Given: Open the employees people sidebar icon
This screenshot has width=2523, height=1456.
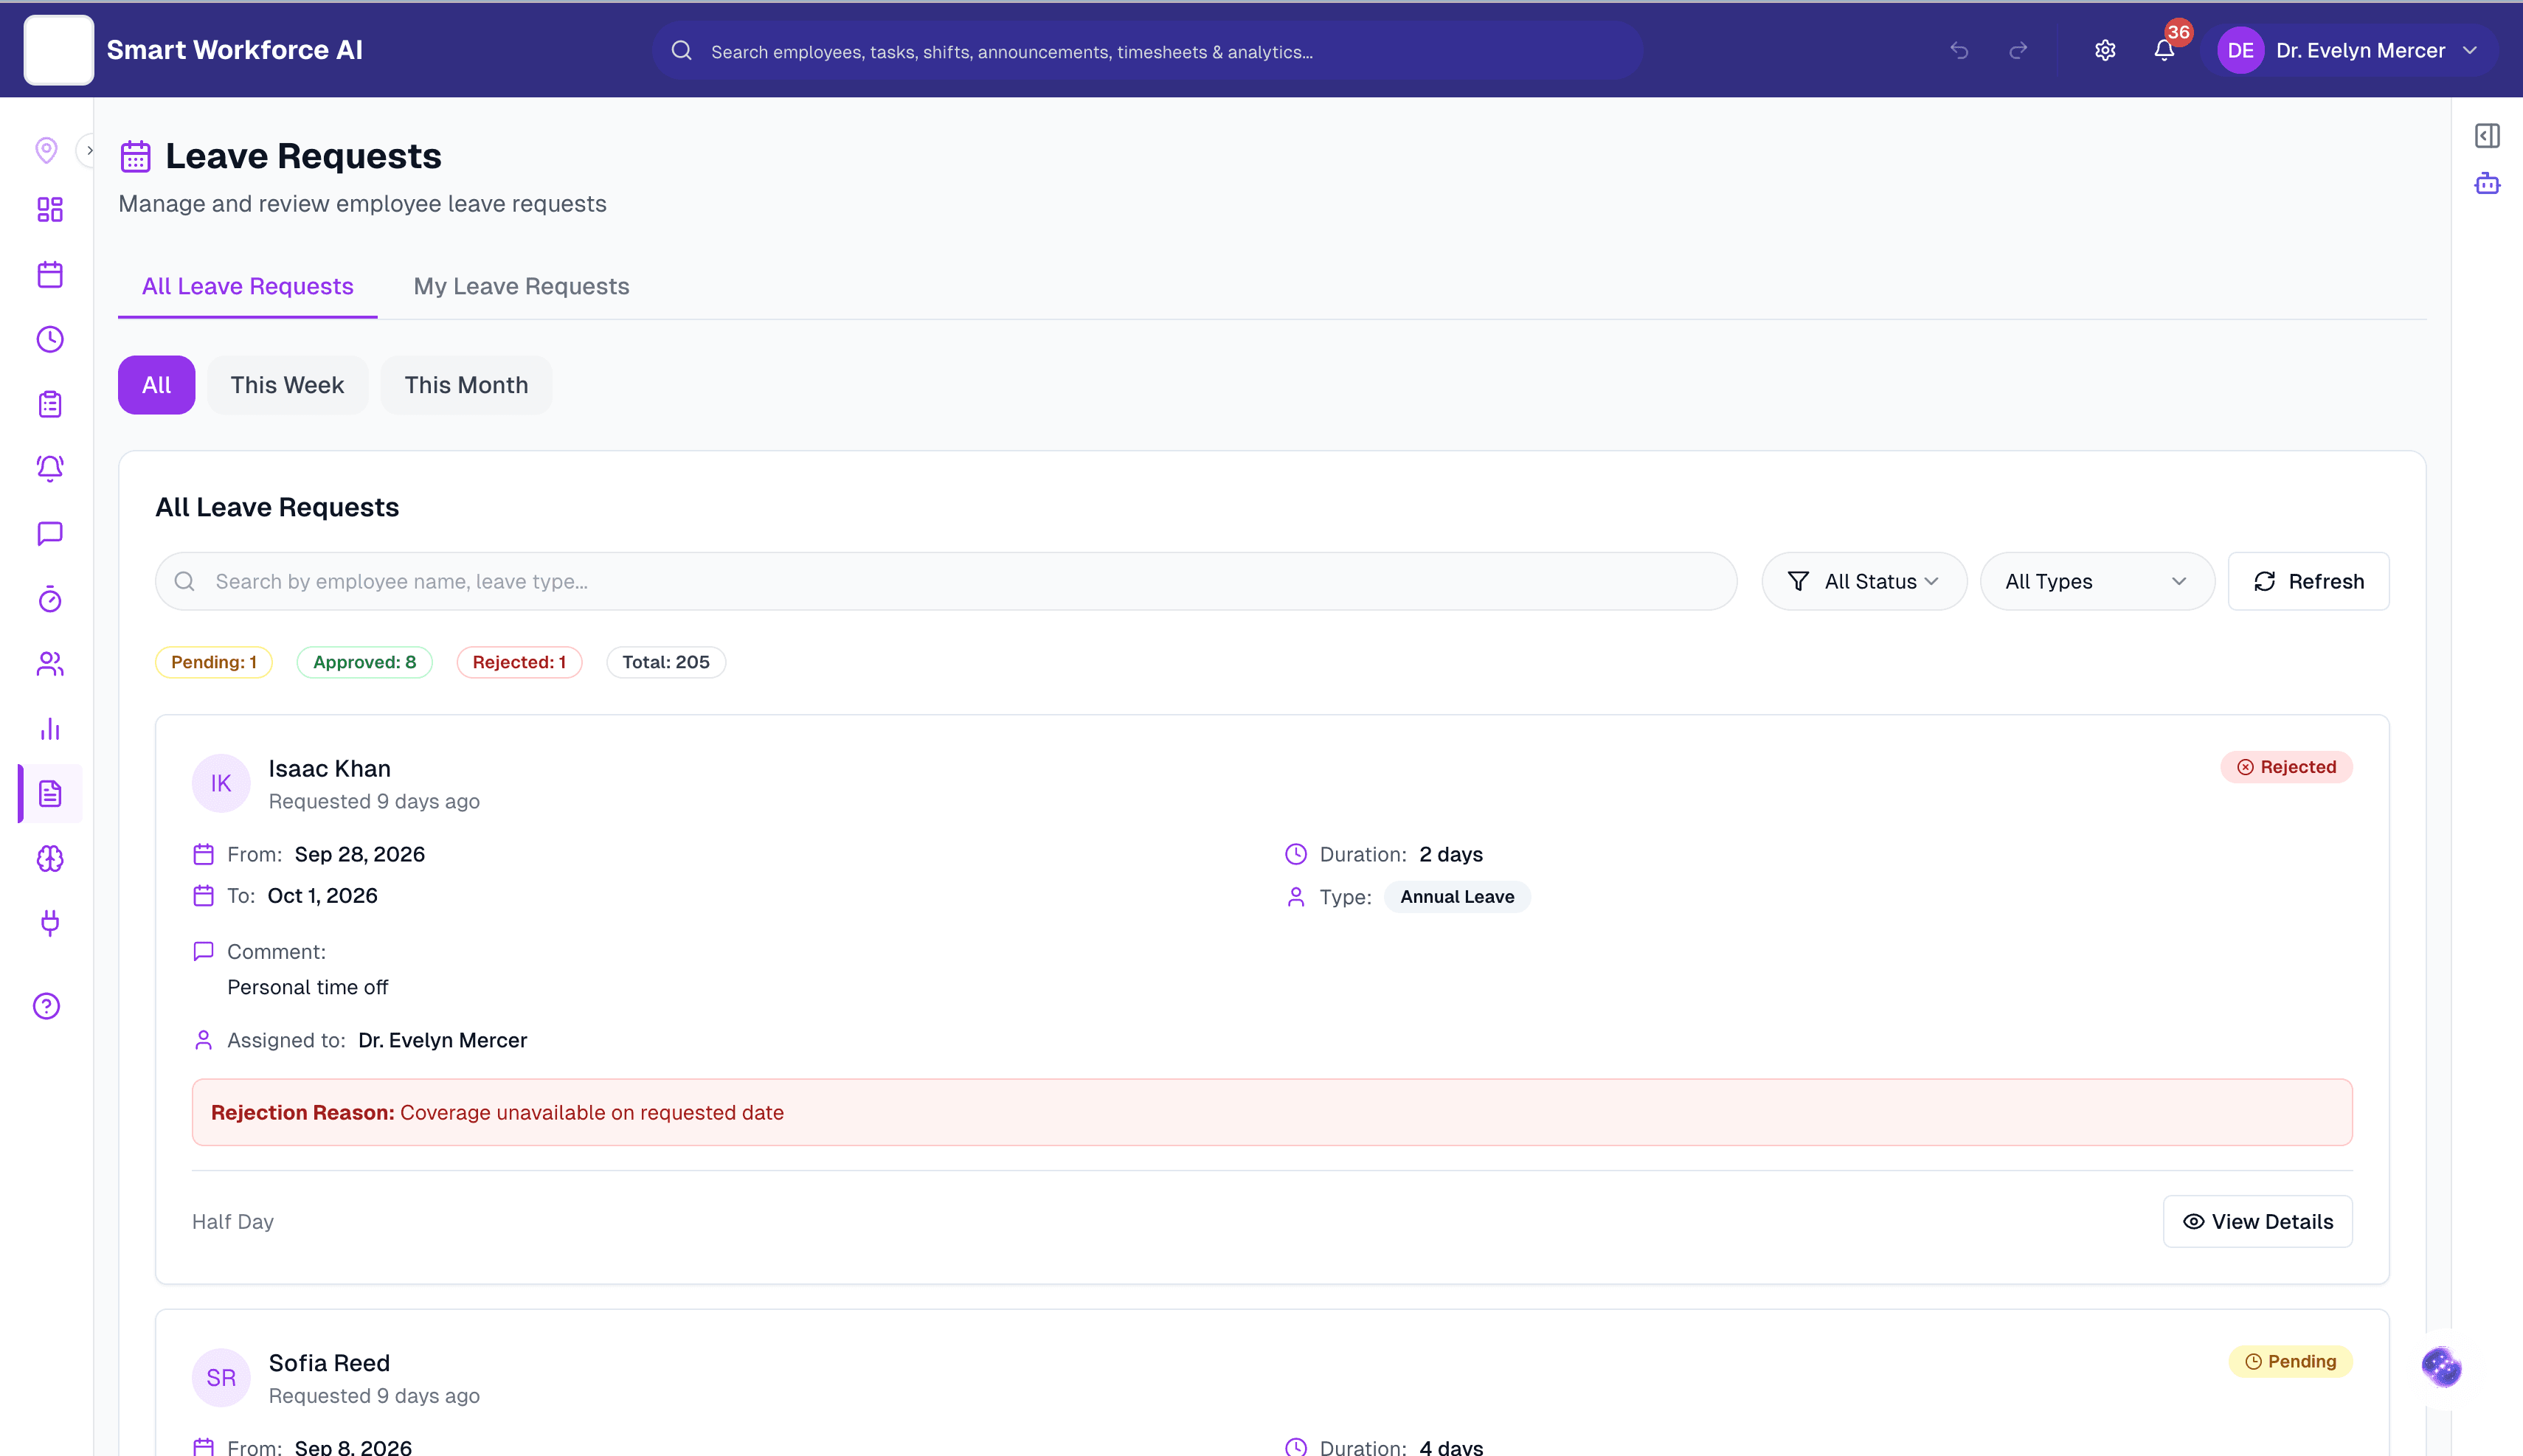Looking at the screenshot, I should tap(50, 664).
